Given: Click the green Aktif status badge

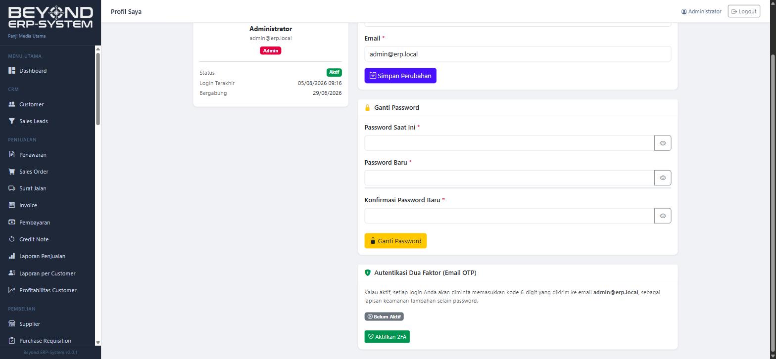Looking at the screenshot, I should pyautogui.click(x=334, y=72).
